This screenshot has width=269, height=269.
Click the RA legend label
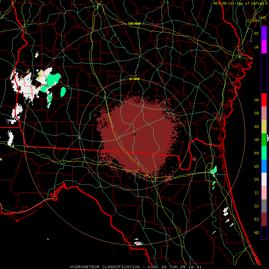click(257, 153)
